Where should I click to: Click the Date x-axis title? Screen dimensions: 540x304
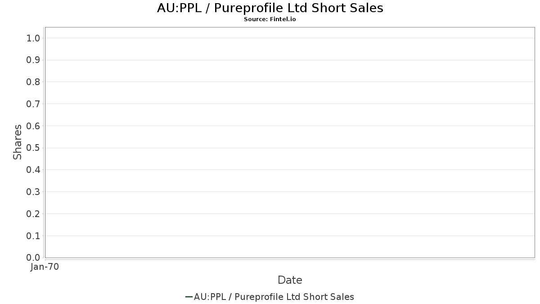[x=290, y=280]
